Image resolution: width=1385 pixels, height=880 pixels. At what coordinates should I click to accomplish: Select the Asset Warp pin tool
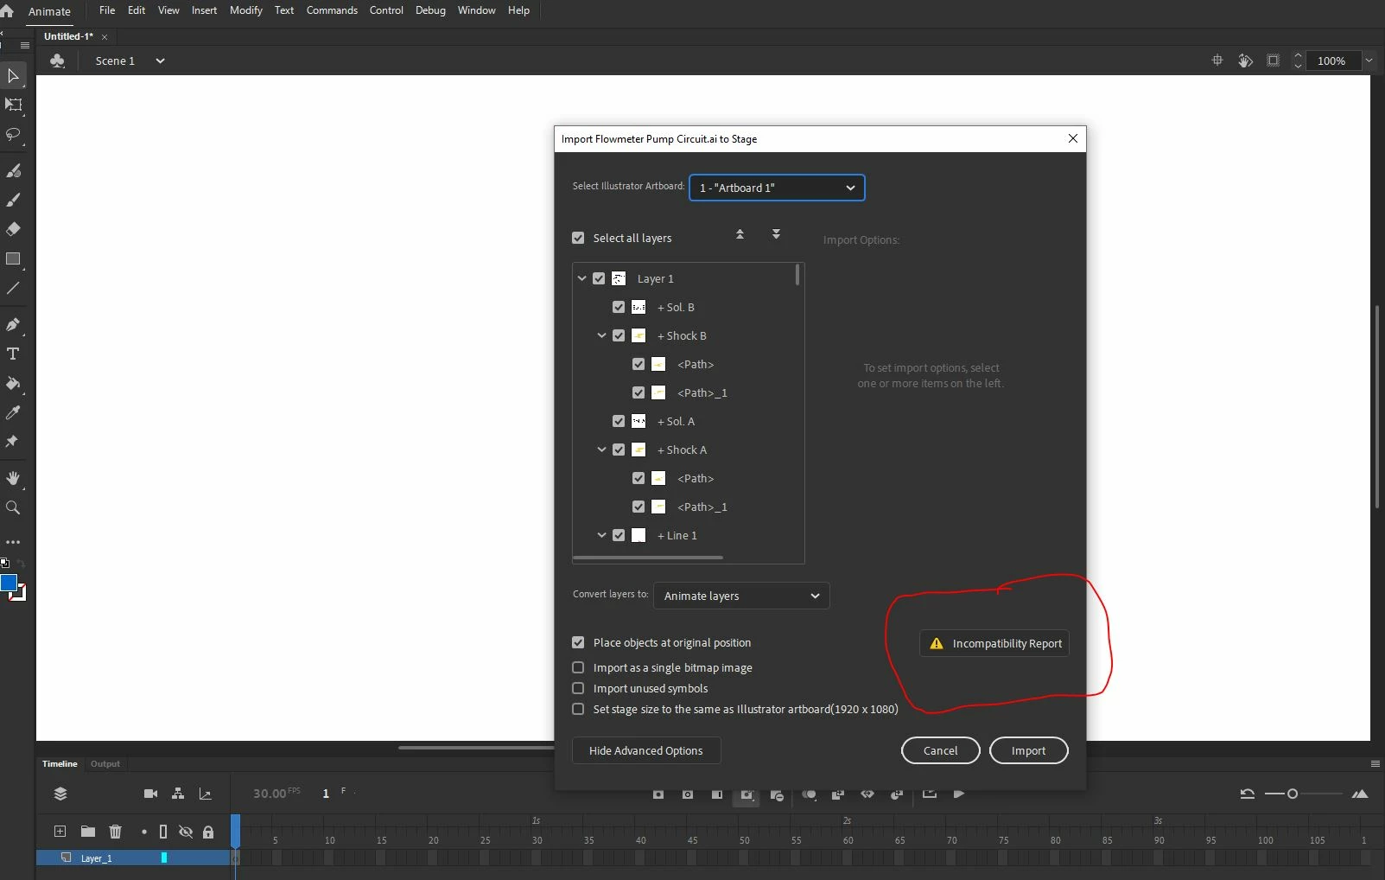pyautogui.click(x=13, y=442)
